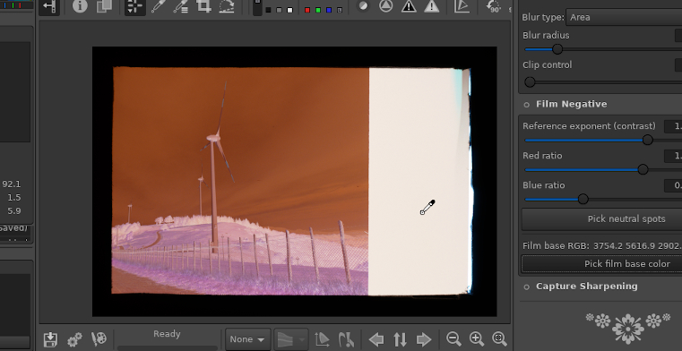This screenshot has height=351, width=682.
Task: Sync file browser with editor arrows icon
Action: tap(401, 339)
